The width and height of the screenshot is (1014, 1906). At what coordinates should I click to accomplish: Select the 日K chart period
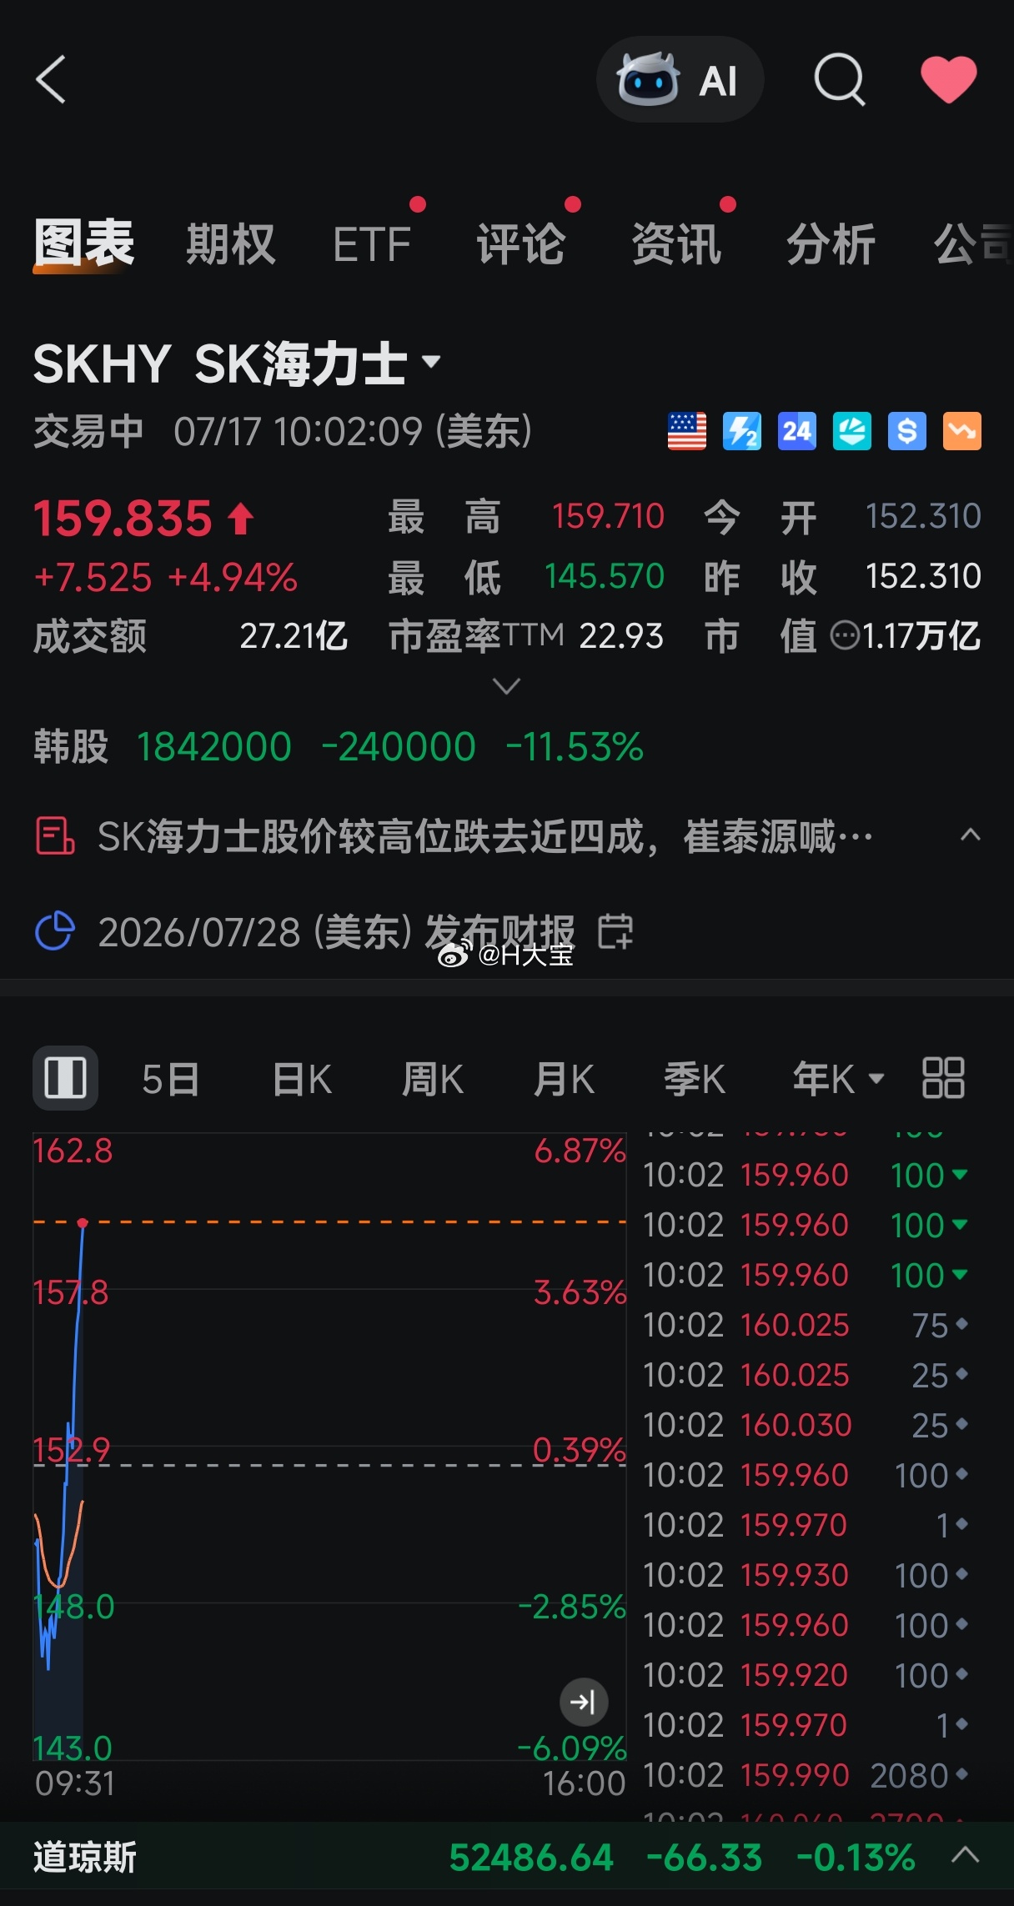tap(302, 1079)
